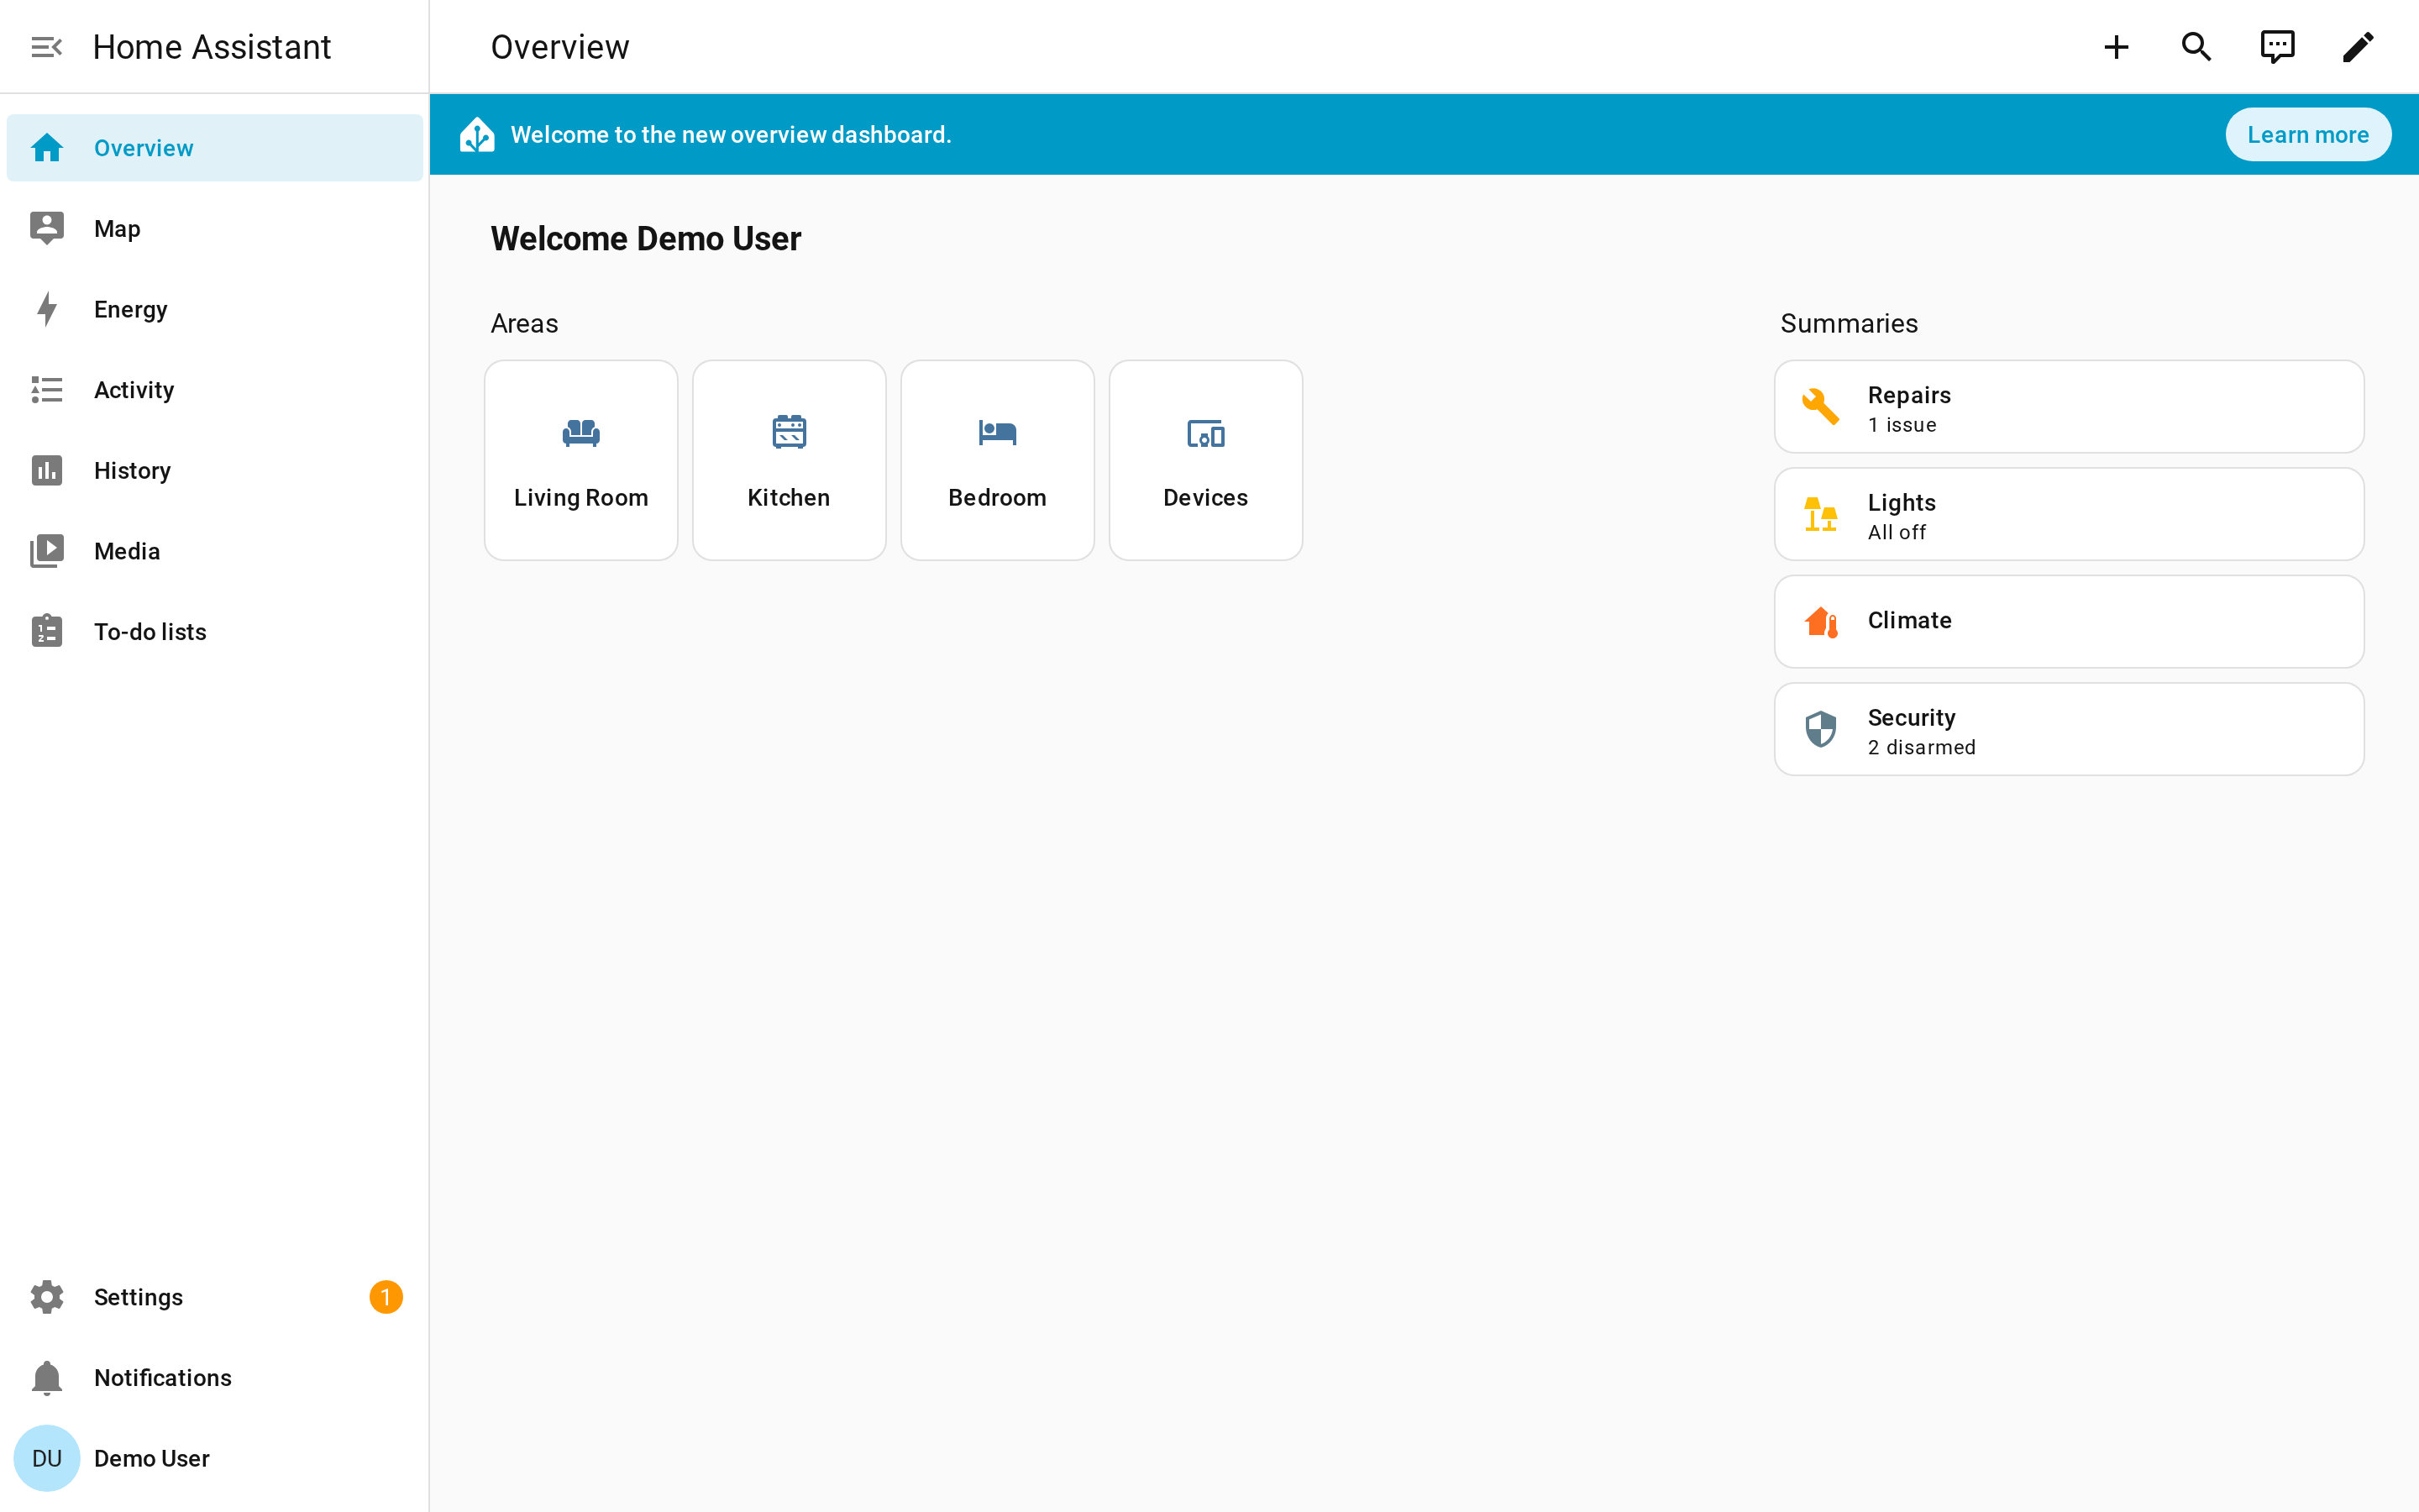Image resolution: width=2419 pixels, height=1512 pixels.
Task: Collapse the sidebar with the menu icon
Action: point(46,47)
